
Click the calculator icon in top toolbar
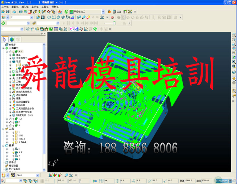[x=114, y=12]
